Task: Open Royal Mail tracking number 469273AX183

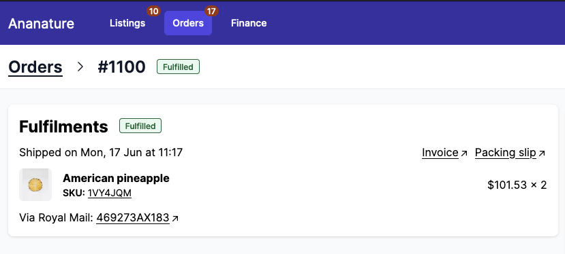Action: 133,218
